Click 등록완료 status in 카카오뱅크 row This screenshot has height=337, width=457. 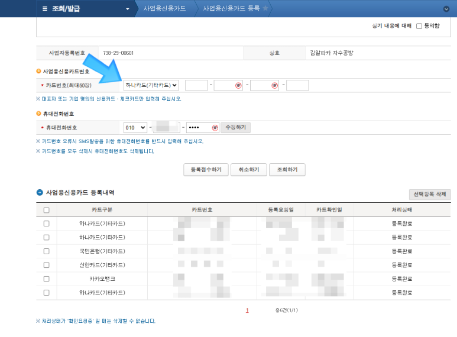click(402, 279)
